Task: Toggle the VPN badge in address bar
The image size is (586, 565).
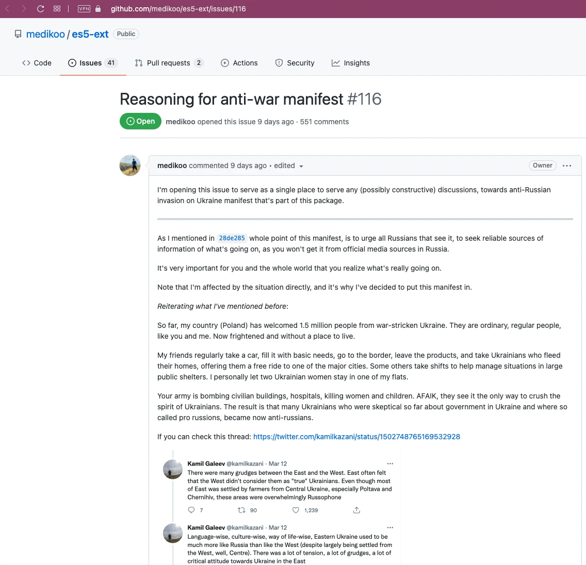Action: click(84, 9)
